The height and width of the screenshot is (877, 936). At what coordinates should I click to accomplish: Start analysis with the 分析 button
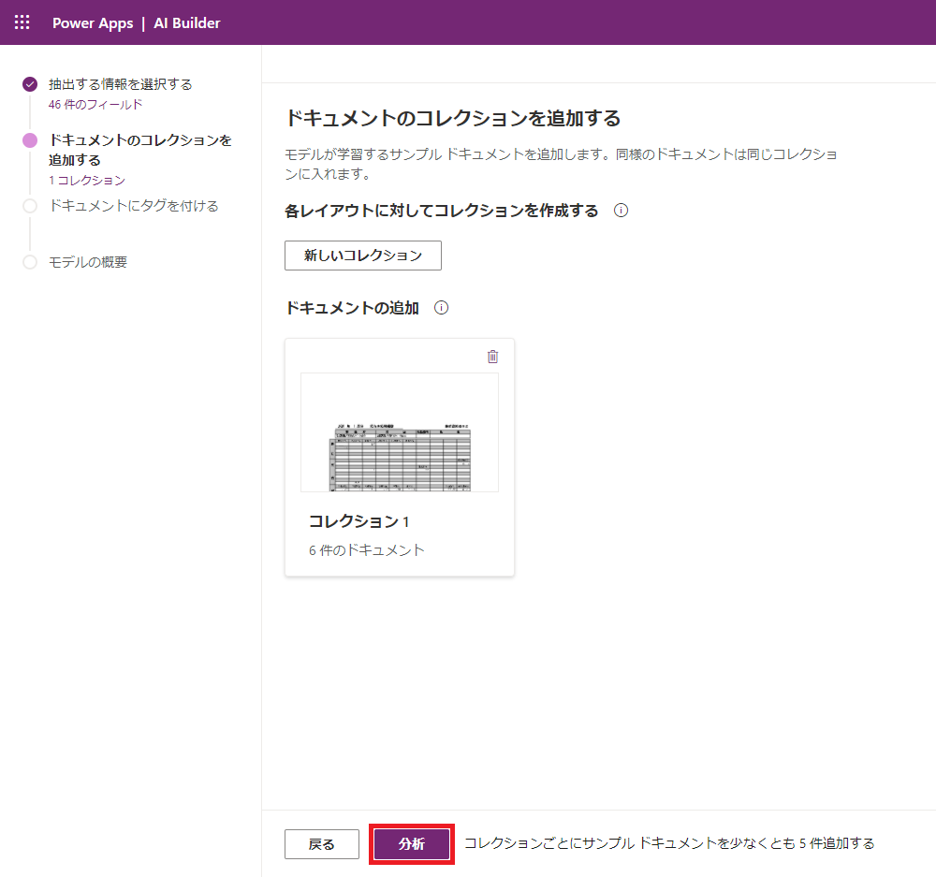pyautogui.click(x=412, y=844)
